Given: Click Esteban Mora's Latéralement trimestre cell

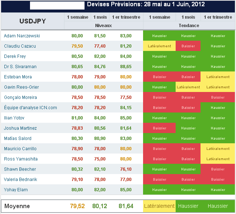Looking at the screenshot, I should pos(218,77).
